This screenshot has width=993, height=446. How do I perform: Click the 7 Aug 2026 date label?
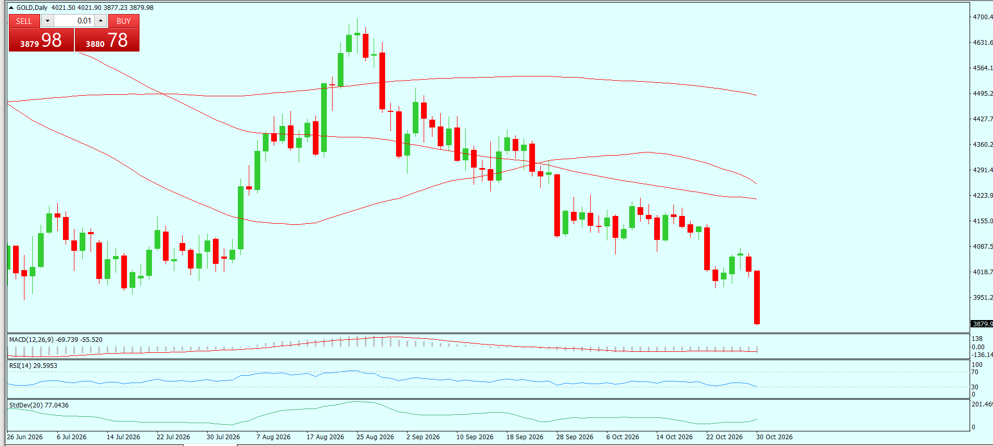click(x=273, y=437)
